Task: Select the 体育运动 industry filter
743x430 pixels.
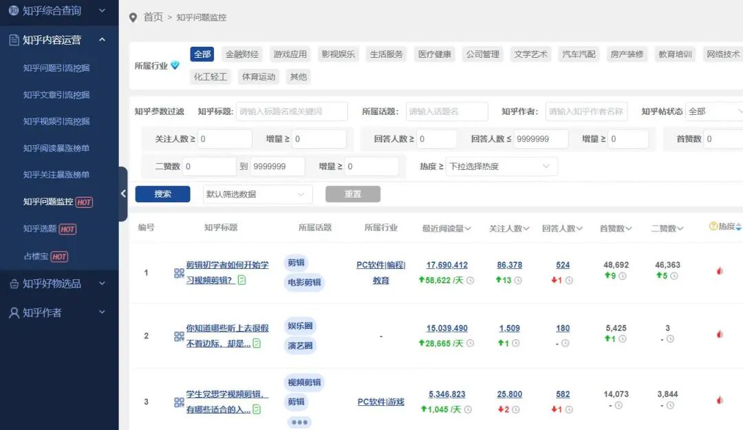Action: pyautogui.click(x=258, y=77)
